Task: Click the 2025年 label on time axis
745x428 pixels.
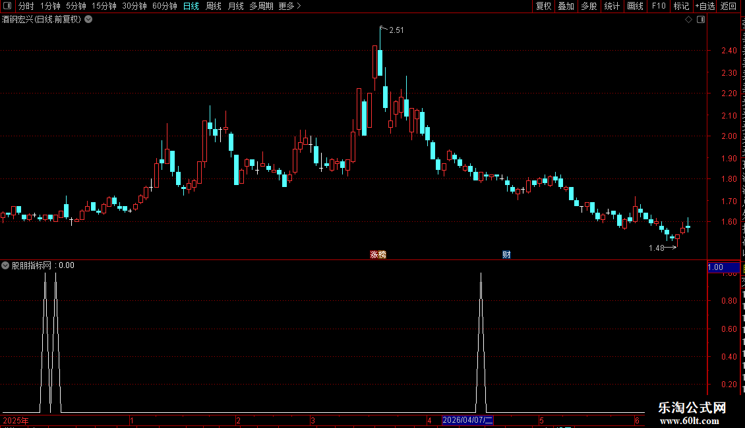Action: tap(16, 420)
